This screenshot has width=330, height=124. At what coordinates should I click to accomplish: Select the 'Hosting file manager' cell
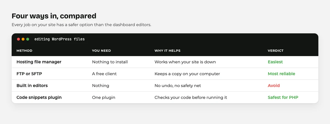point(39,62)
